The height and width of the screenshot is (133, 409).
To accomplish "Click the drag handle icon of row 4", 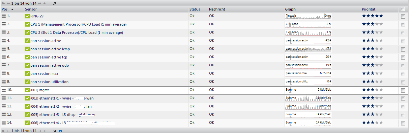I will [4, 40].
